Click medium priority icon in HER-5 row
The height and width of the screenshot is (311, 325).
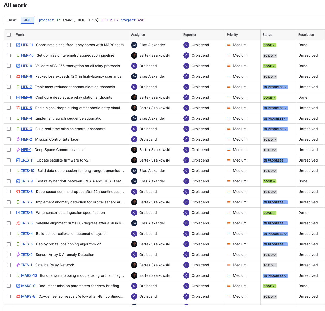tap(229, 108)
